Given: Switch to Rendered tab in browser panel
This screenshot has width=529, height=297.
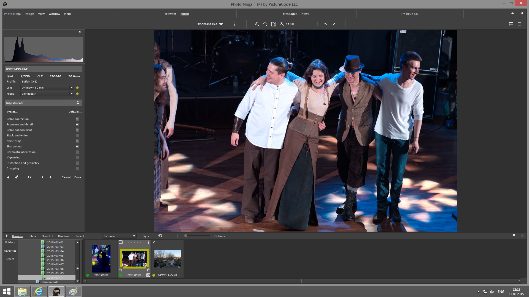Looking at the screenshot, I should (x=64, y=236).
